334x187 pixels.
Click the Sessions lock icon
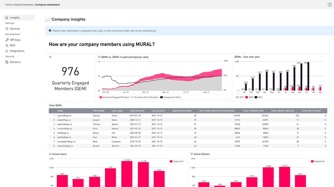click(7, 62)
